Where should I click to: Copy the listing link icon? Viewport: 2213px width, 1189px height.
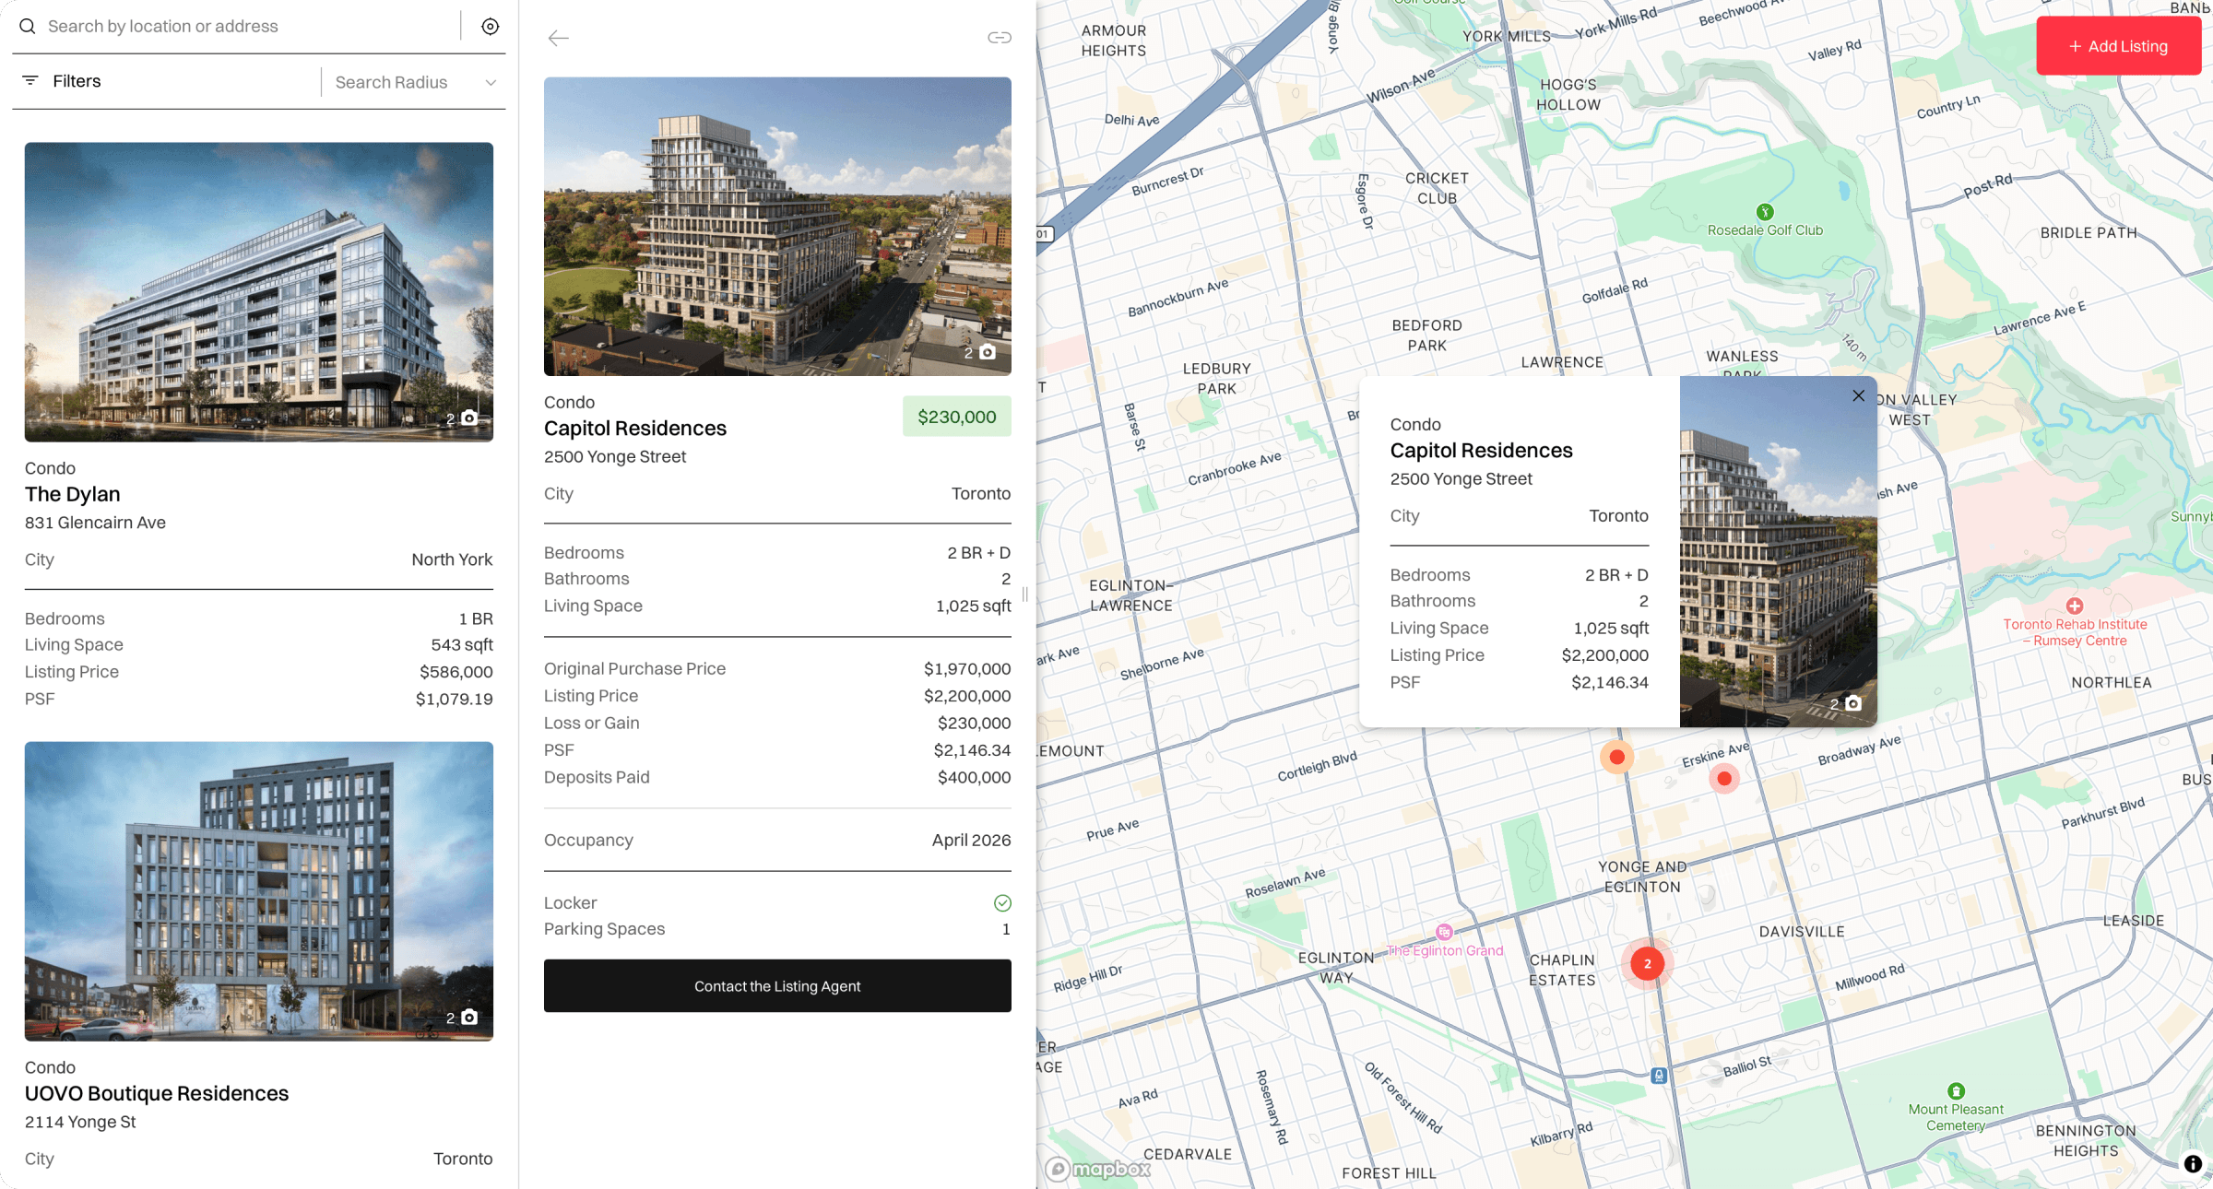(1000, 38)
